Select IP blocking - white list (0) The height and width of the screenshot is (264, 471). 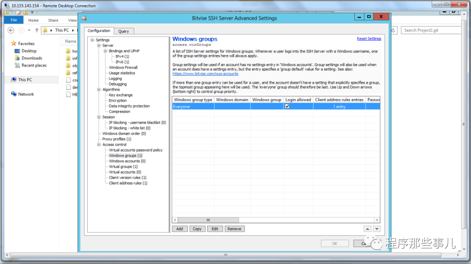pos(130,128)
